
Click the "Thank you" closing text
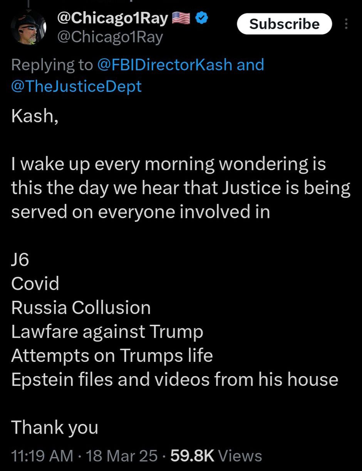pyautogui.click(x=55, y=427)
